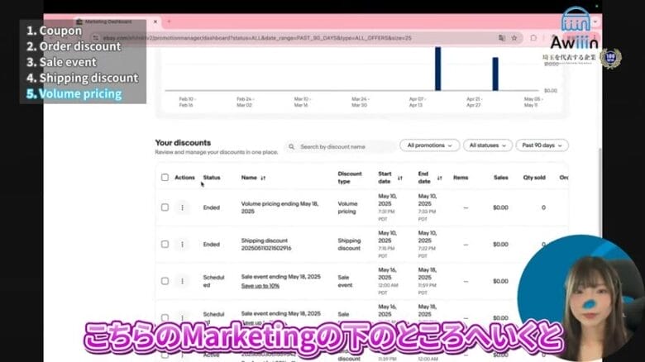Viewport: 645px width, 362px height.
Task: Click the browser address bar URL
Action: 257,38
